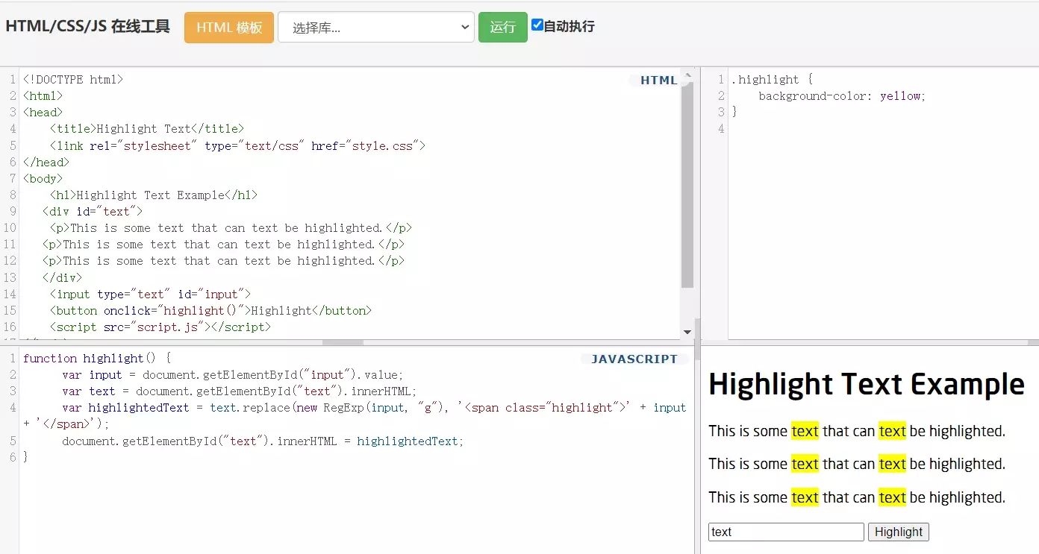Click the HTML editor scroll-down arrow
This screenshot has width=1039, height=554.
click(x=687, y=333)
